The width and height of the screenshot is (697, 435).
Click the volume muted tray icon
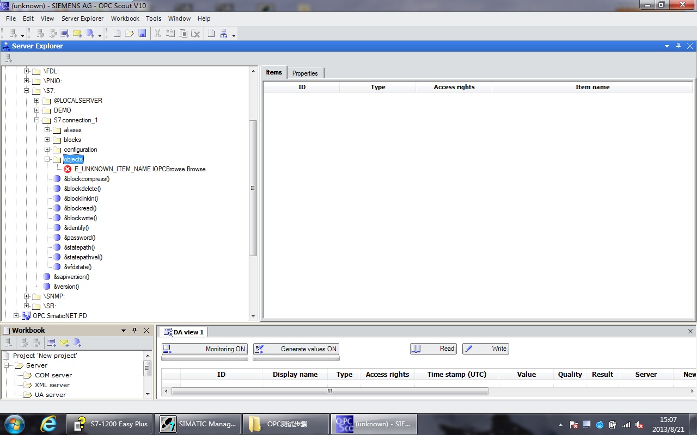pos(640,425)
